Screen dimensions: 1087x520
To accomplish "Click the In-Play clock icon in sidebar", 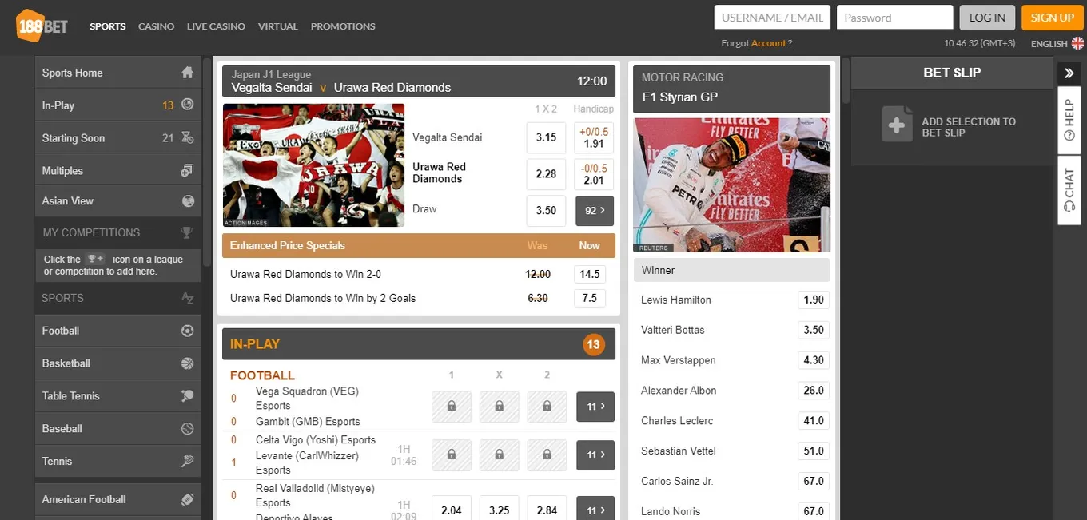I will [188, 105].
